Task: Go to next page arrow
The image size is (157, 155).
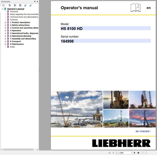Action: coord(134,153)
